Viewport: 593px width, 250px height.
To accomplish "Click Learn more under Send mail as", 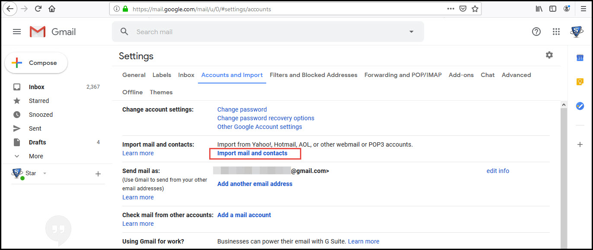I will [138, 197].
